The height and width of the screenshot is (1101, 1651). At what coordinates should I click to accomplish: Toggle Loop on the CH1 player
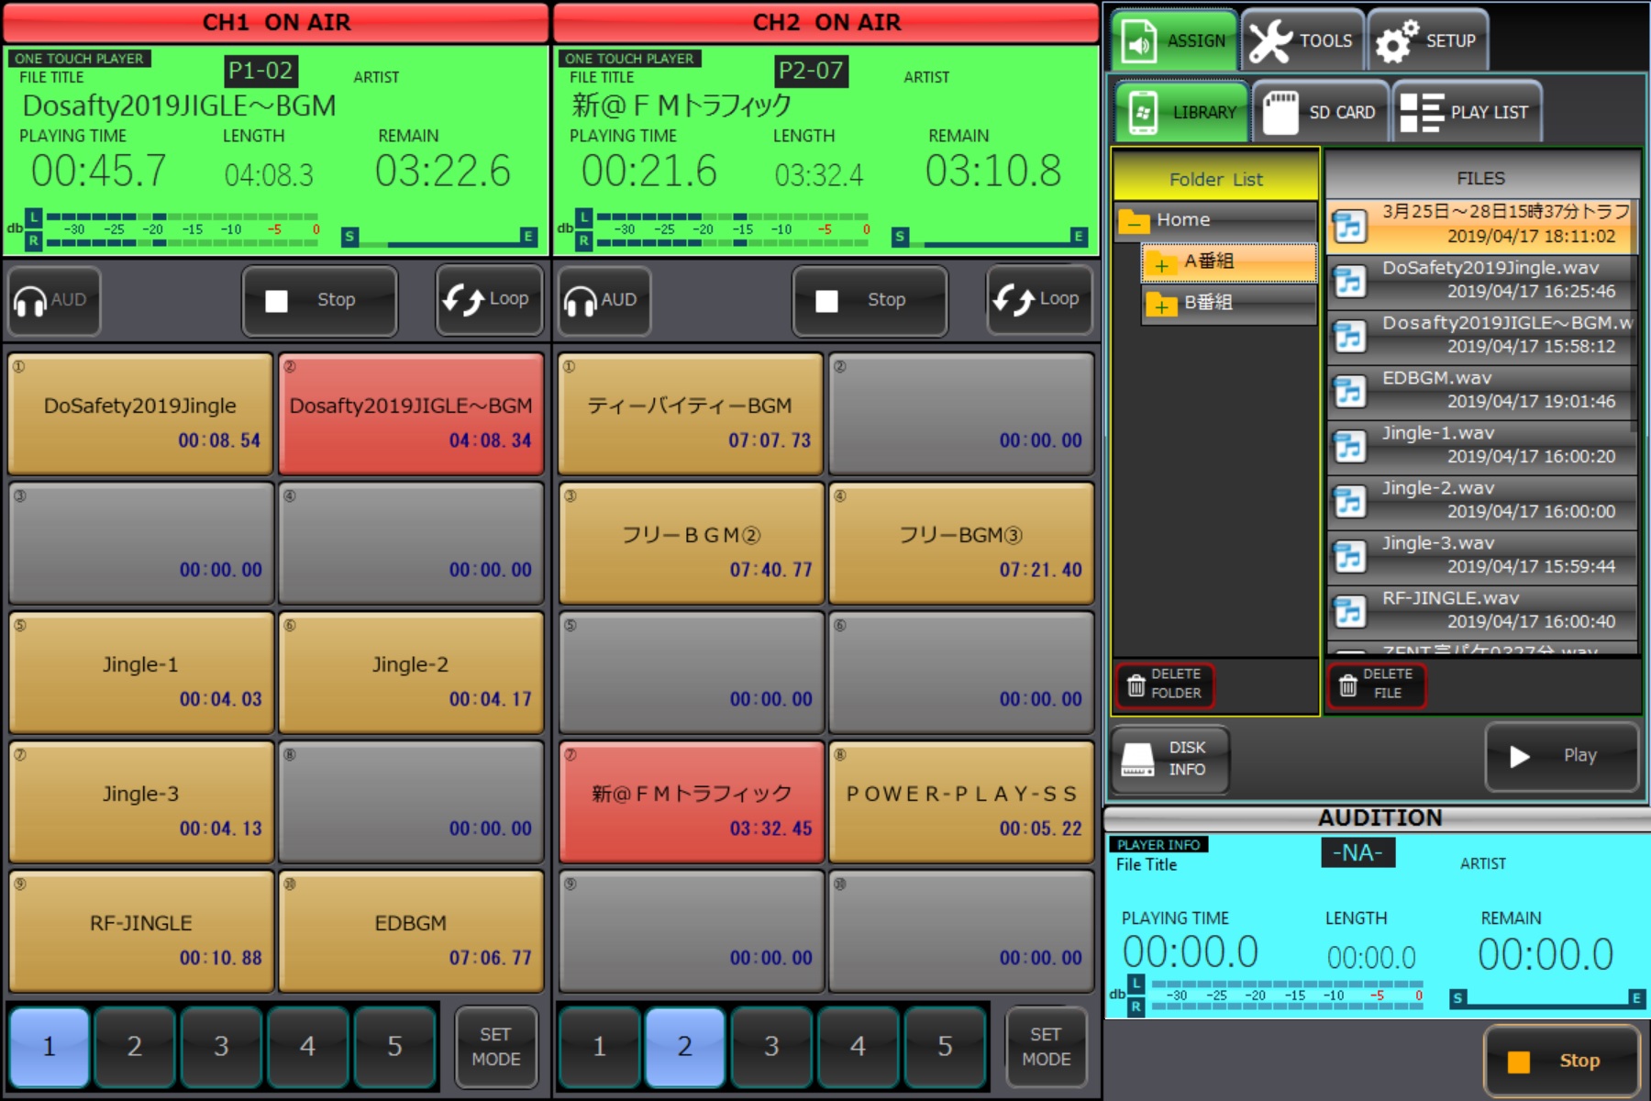487,300
